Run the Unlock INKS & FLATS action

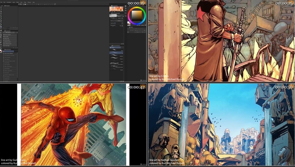tap(10, 44)
